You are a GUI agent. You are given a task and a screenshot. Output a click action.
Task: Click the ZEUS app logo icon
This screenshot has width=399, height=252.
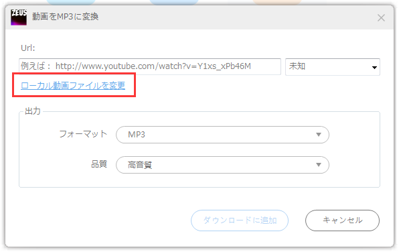19,17
